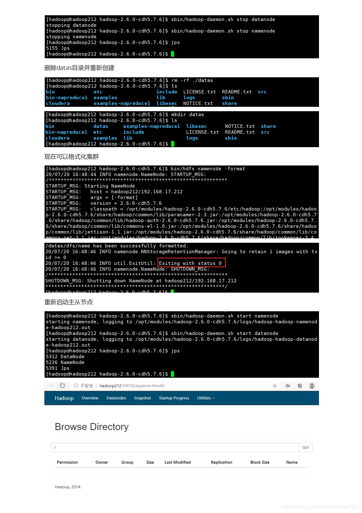Click '不安全' security label in address bar

(x=87, y=386)
